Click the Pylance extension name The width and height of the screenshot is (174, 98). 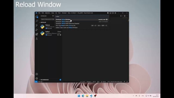(48, 25)
